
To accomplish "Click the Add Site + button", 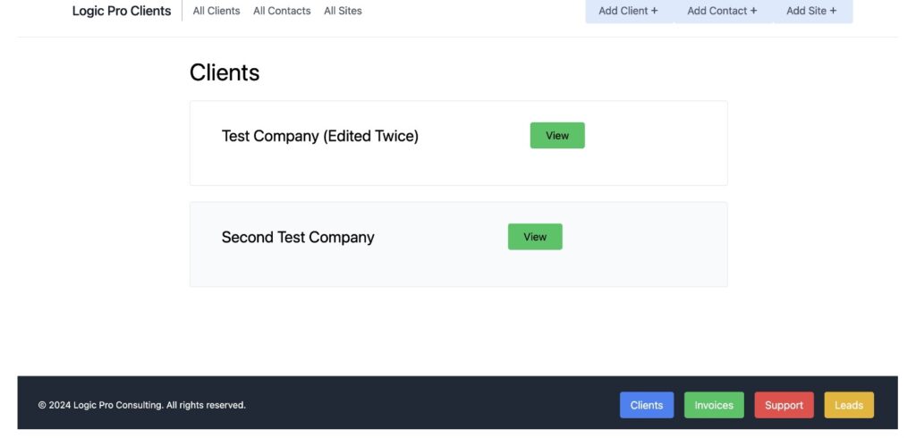I will [x=811, y=11].
